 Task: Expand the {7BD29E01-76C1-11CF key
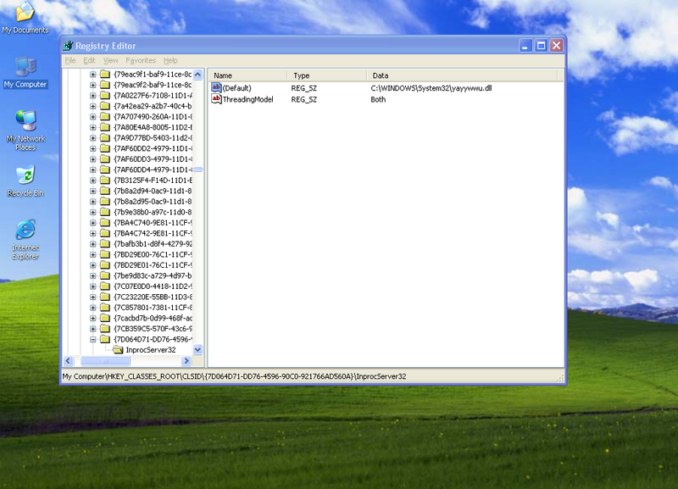tap(93, 265)
